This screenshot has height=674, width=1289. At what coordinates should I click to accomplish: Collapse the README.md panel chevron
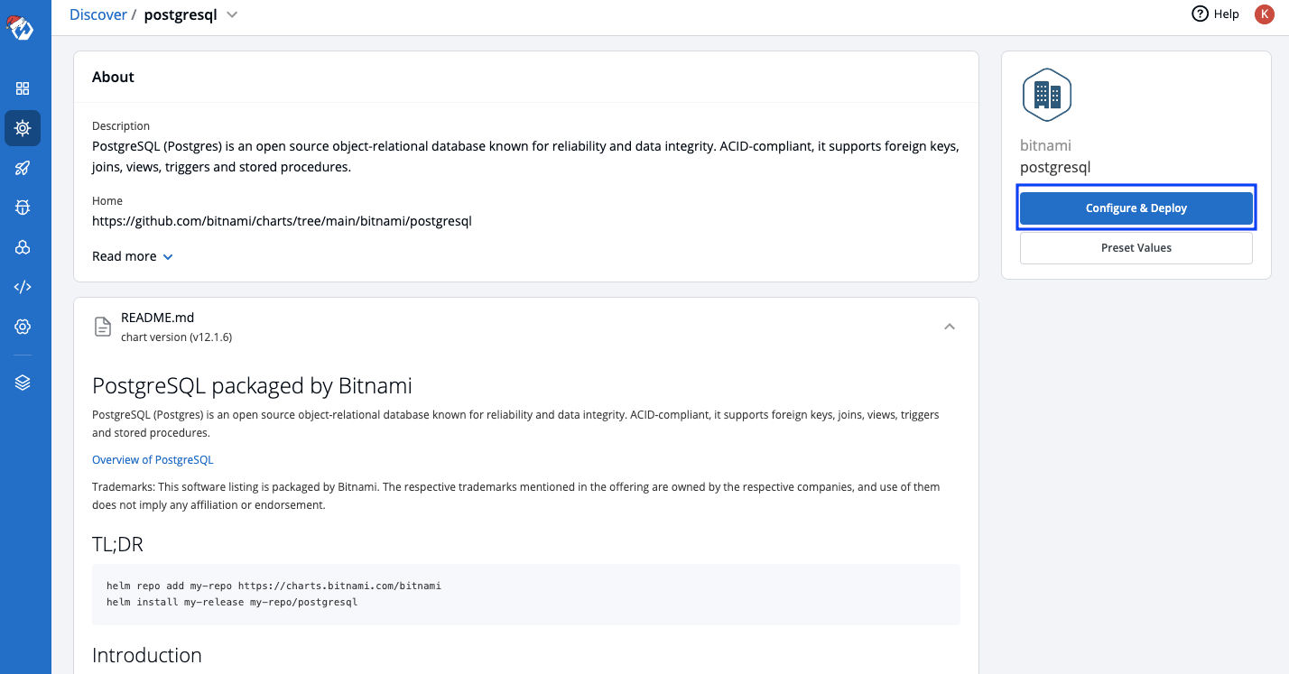click(949, 326)
